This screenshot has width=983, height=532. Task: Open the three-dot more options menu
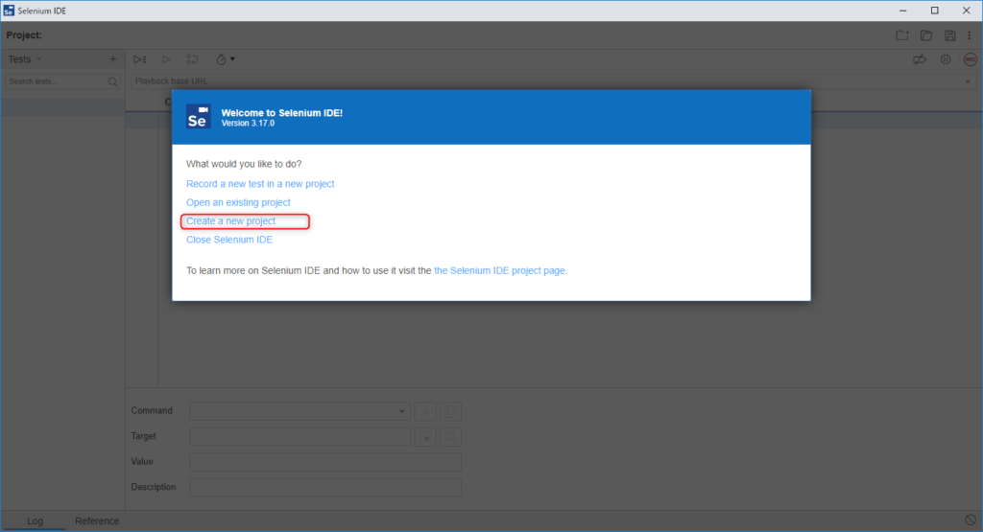pyautogui.click(x=970, y=35)
